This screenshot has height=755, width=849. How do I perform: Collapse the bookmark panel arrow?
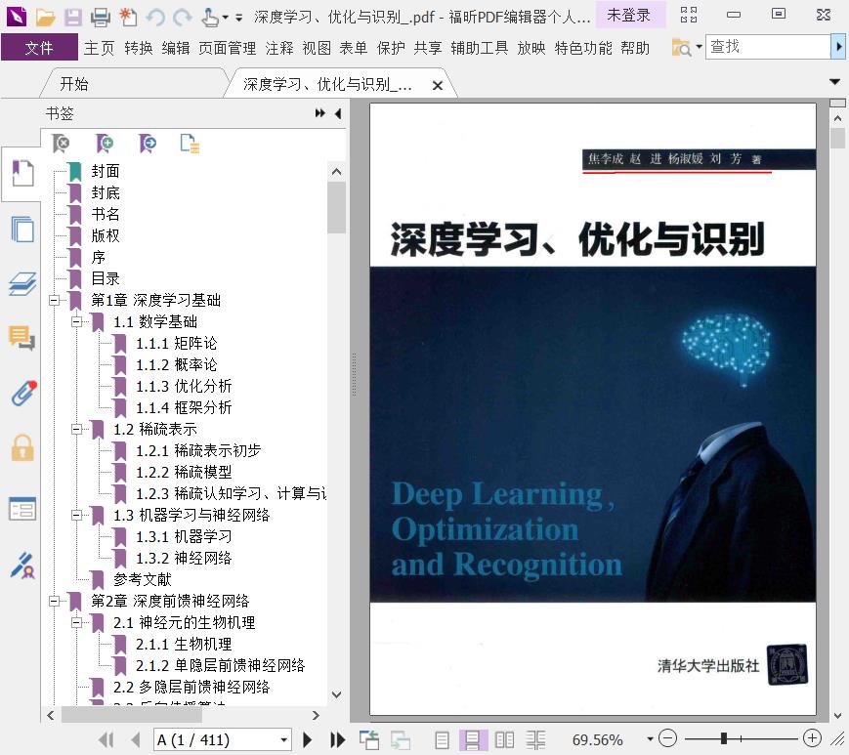tap(338, 113)
